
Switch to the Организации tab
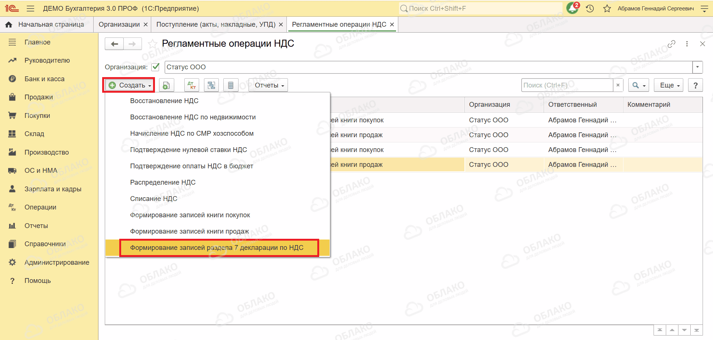click(119, 24)
